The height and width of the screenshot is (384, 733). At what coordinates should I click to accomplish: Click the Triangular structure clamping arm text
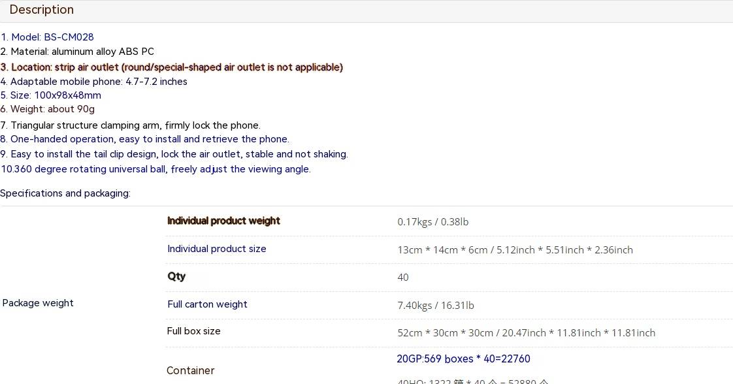pyautogui.click(x=131, y=125)
